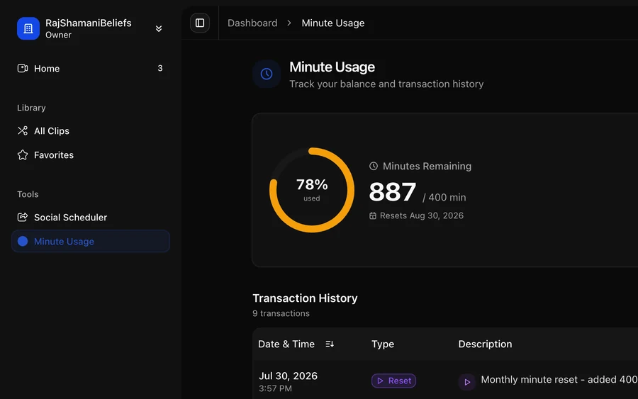Screen dimensions: 638x399
Task: Click the 887 minutes remaining value
Action: click(393, 192)
